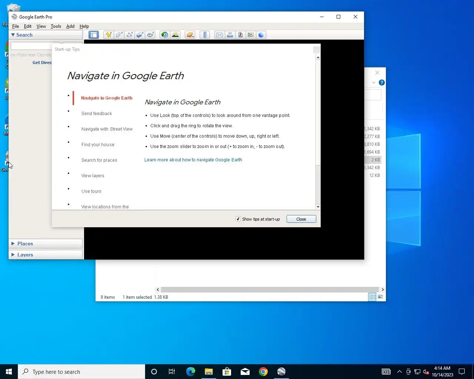The height and width of the screenshot is (379, 474).
Task: Open Google Chrome from taskbar
Action: (x=263, y=372)
